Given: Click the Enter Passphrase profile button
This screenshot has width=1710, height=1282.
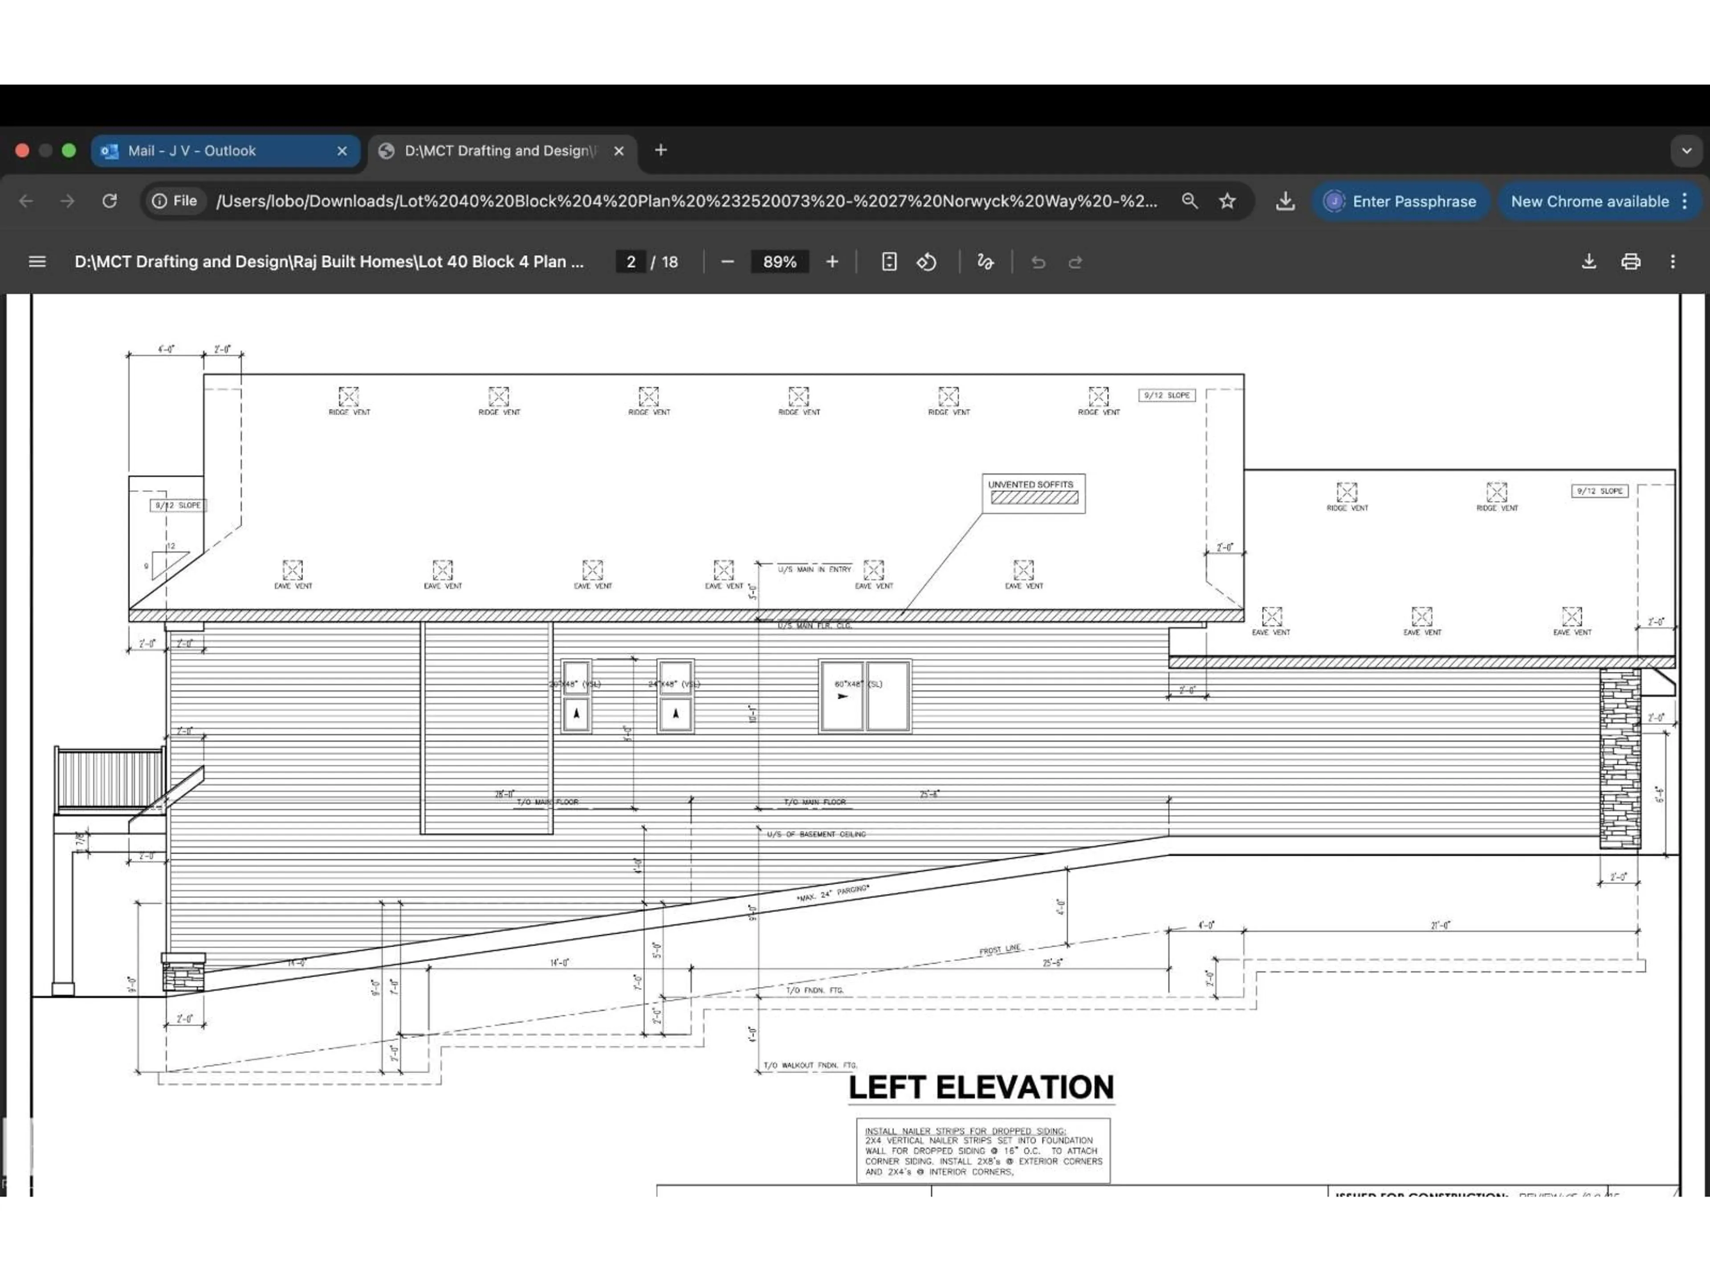Looking at the screenshot, I should [1400, 201].
